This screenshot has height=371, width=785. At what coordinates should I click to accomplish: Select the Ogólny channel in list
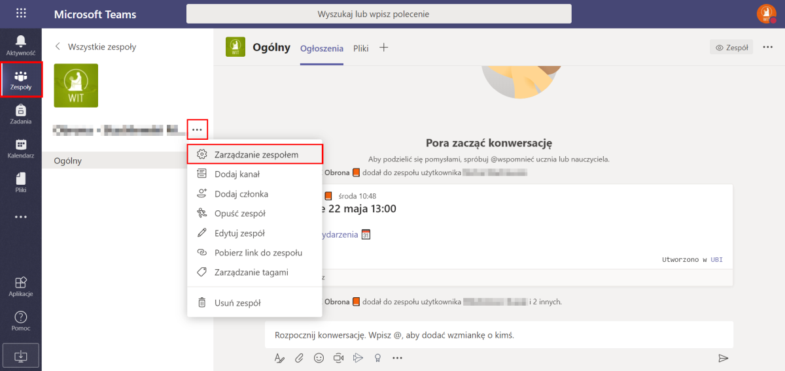[128, 161]
